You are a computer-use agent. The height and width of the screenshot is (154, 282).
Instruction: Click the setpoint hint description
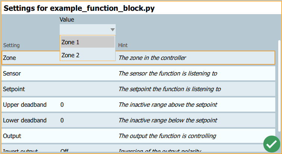coord(169,89)
